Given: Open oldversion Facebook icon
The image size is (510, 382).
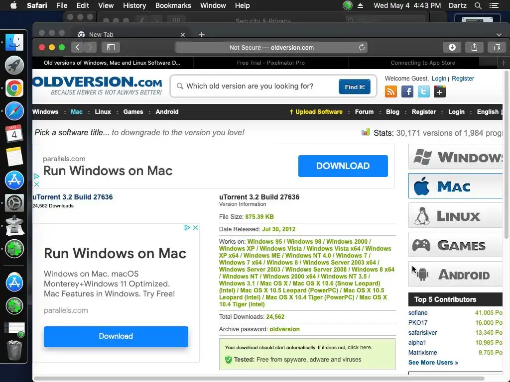Looking at the screenshot, I should pos(407,92).
